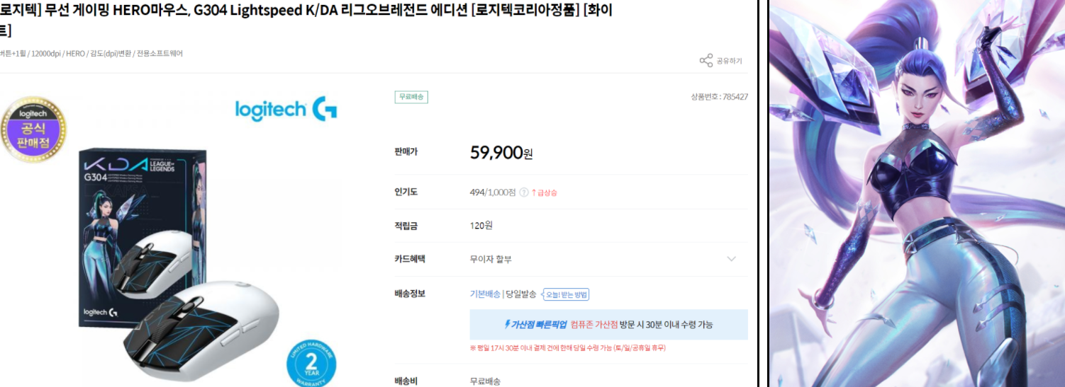Click the 494/1,000점 popularity score
The height and width of the screenshot is (387, 1065).
[493, 192]
